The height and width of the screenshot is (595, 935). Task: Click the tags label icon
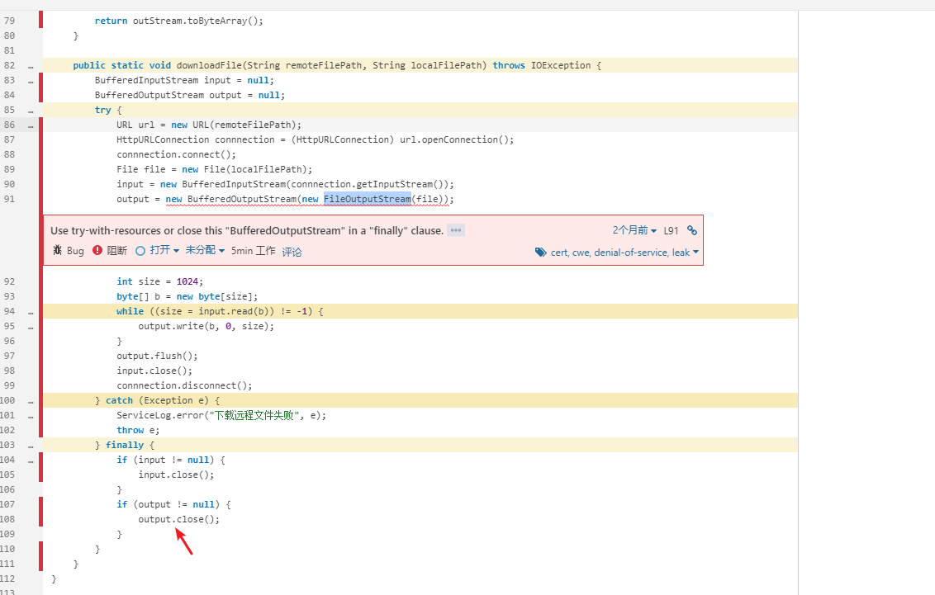(540, 253)
